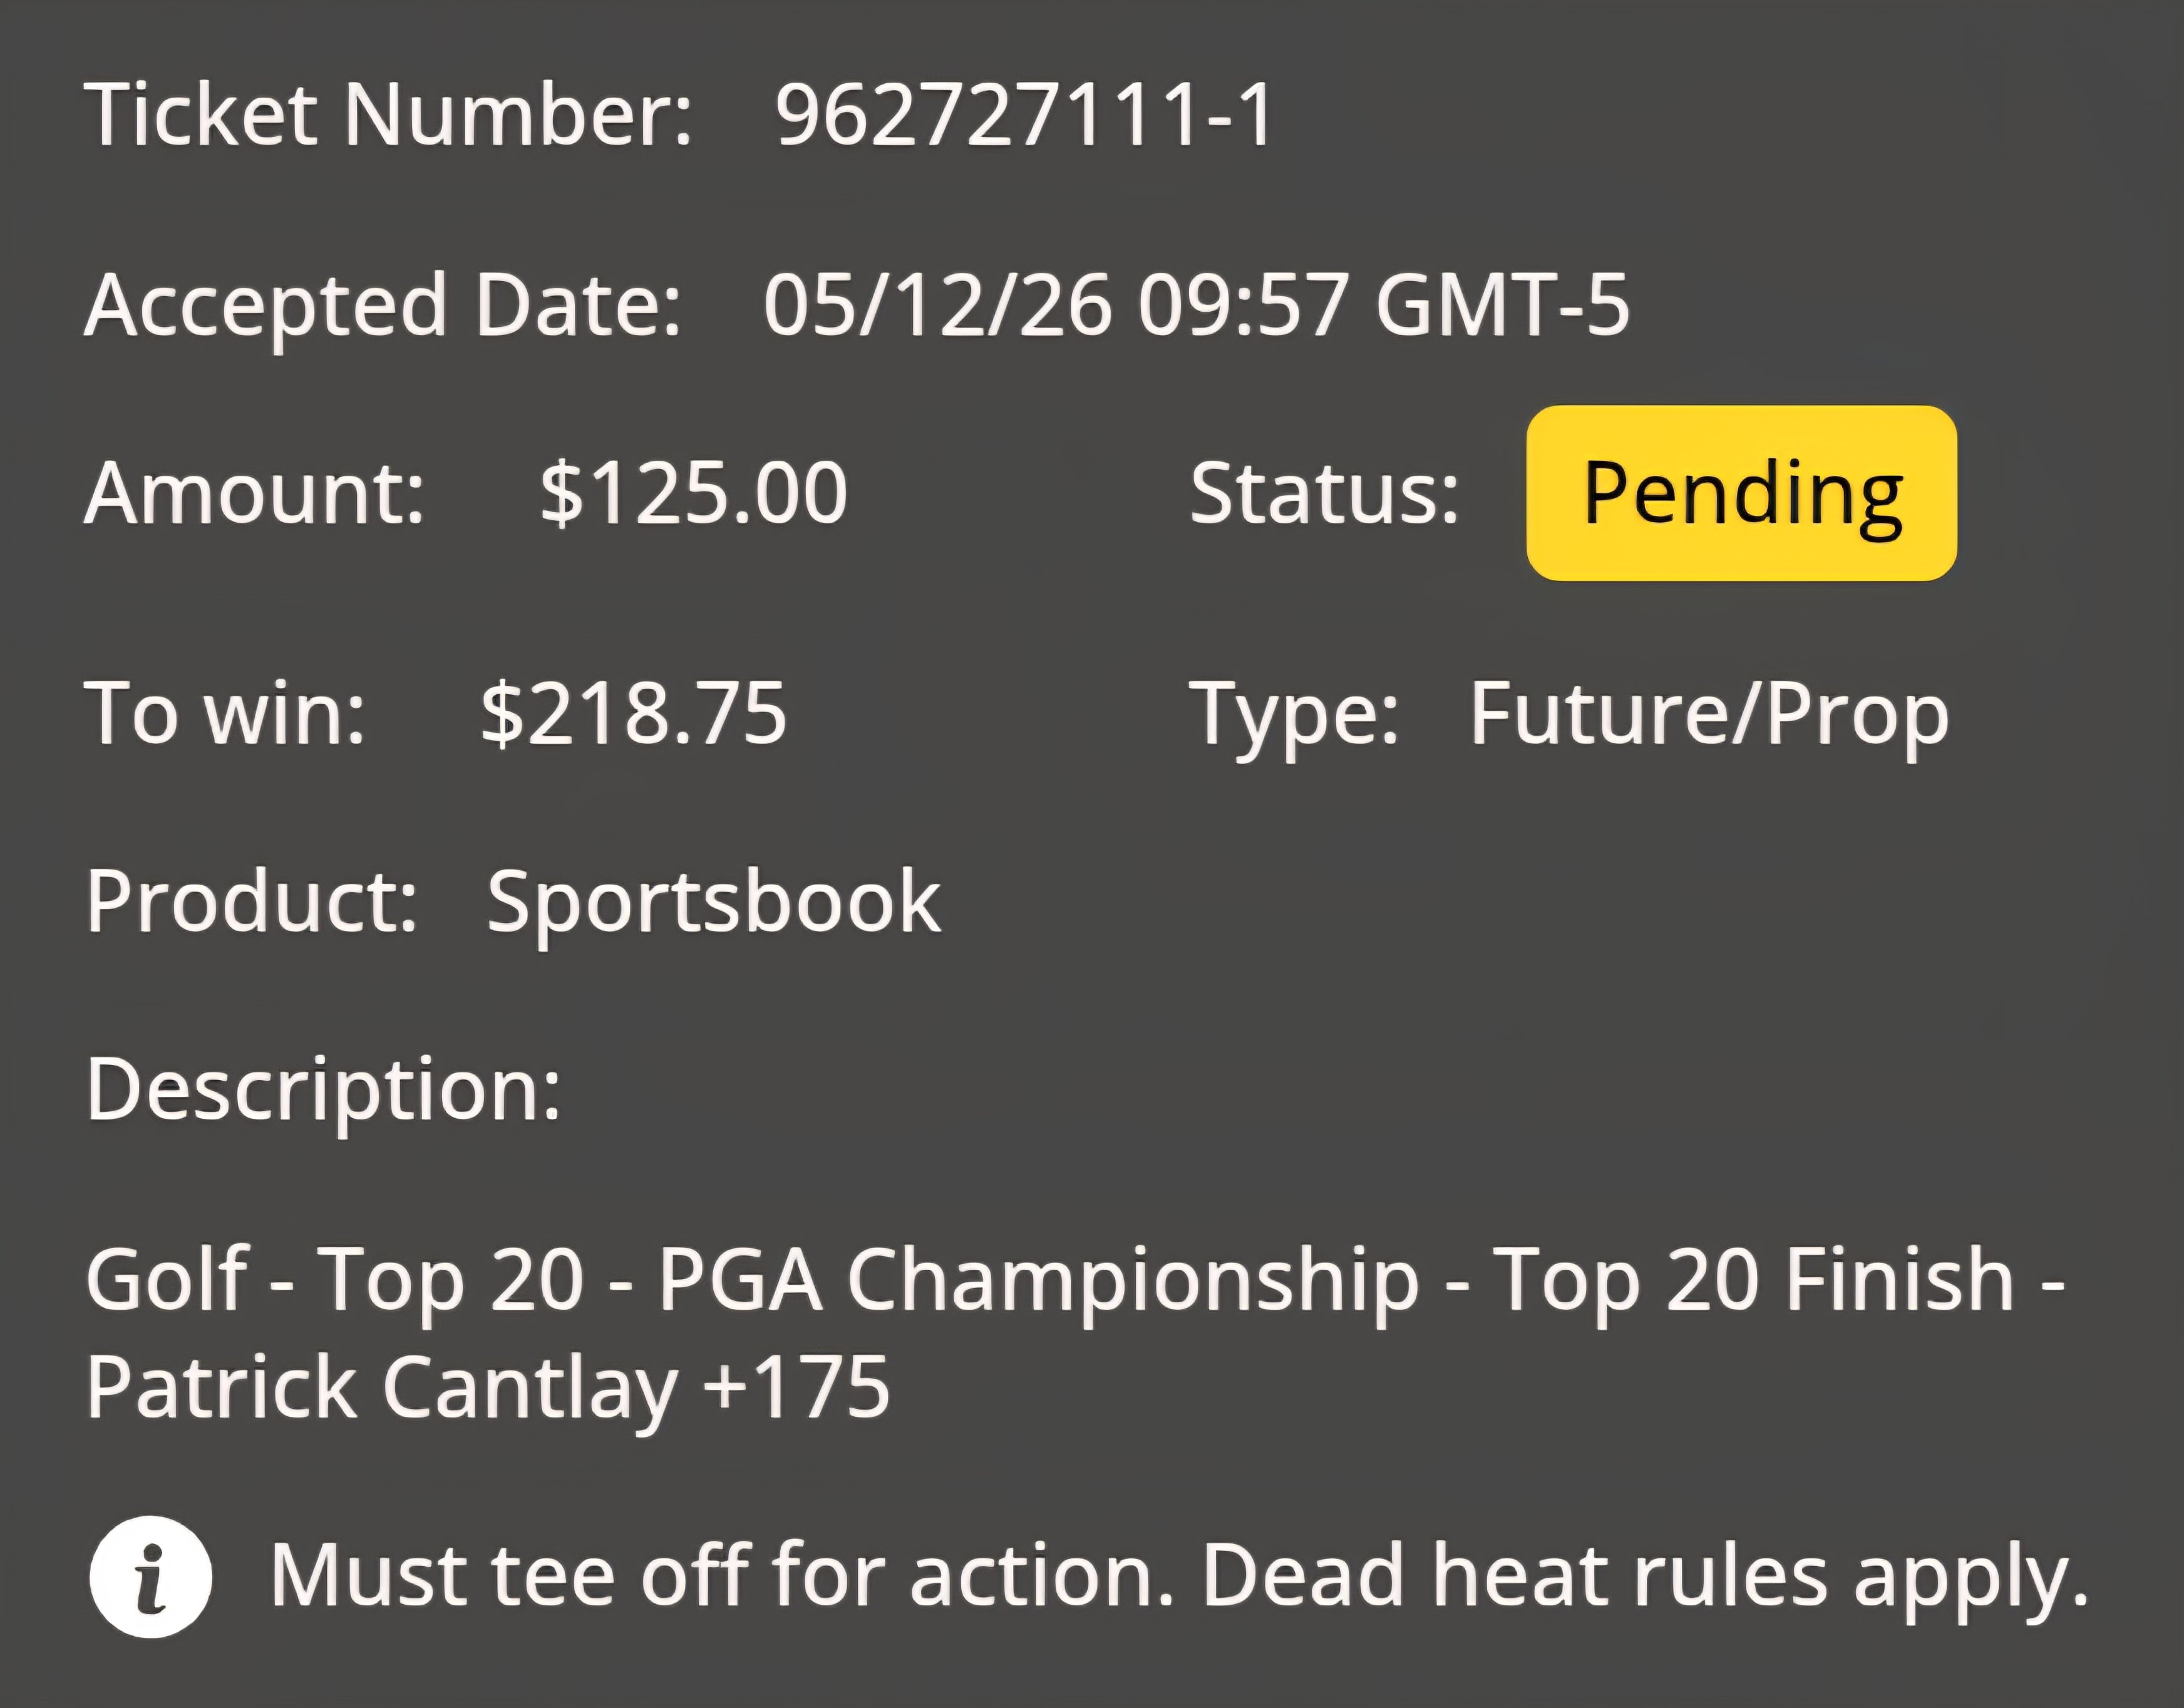Click the Product label

pyautogui.click(x=252, y=903)
